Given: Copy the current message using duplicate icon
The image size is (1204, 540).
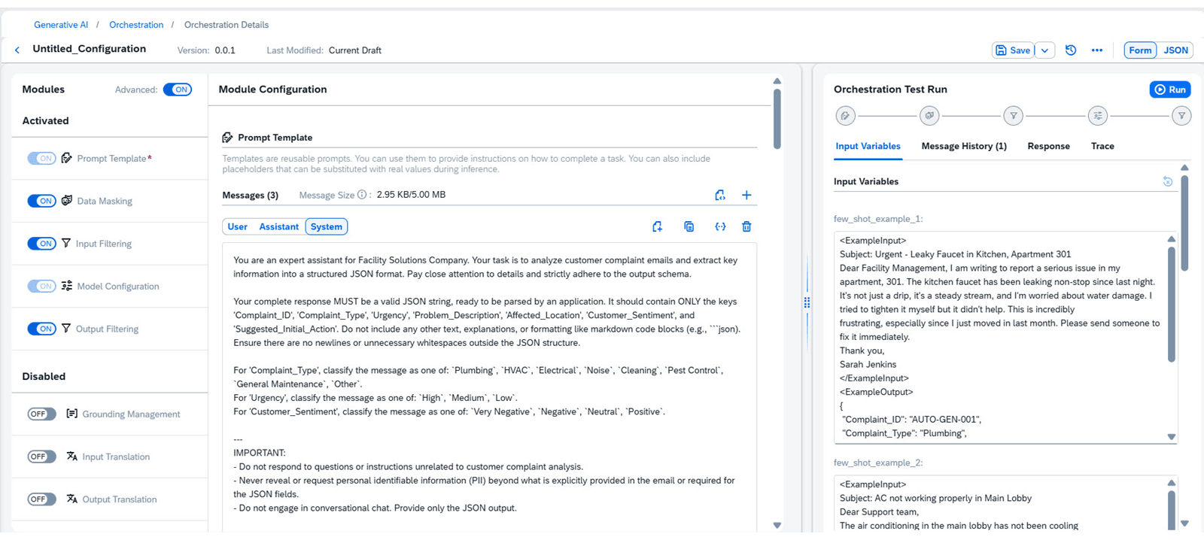Looking at the screenshot, I should point(689,226).
